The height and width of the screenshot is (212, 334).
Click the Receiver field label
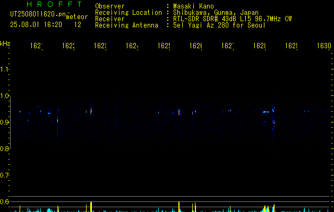[x=110, y=19]
